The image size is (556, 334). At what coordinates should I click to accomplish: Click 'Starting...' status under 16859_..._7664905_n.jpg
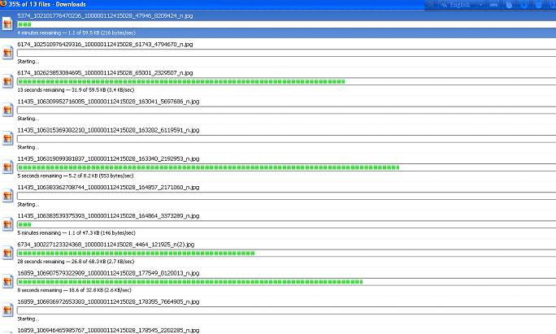(28, 319)
